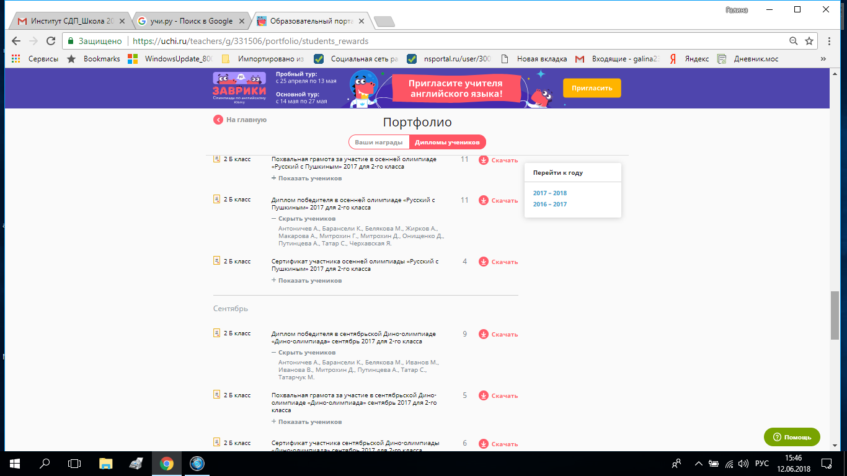
Task: Click the yellow Пригласить button in the banner
Action: pyautogui.click(x=592, y=88)
